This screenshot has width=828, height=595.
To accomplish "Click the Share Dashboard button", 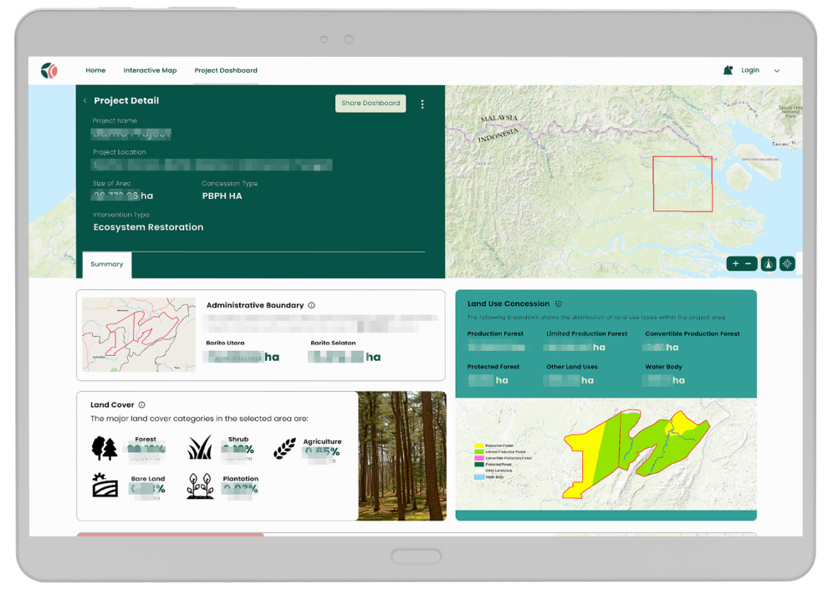I will pos(371,104).
